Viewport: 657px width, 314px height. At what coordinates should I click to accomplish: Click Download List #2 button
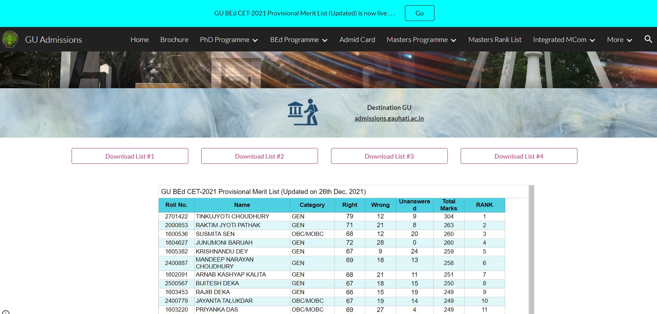[x=259, y=156]
